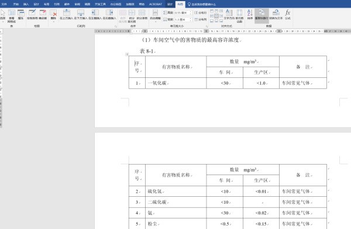Click the 表 8-1 caption text
The height and width of the screenshot is (229, 351).
(x=147, y=51)
